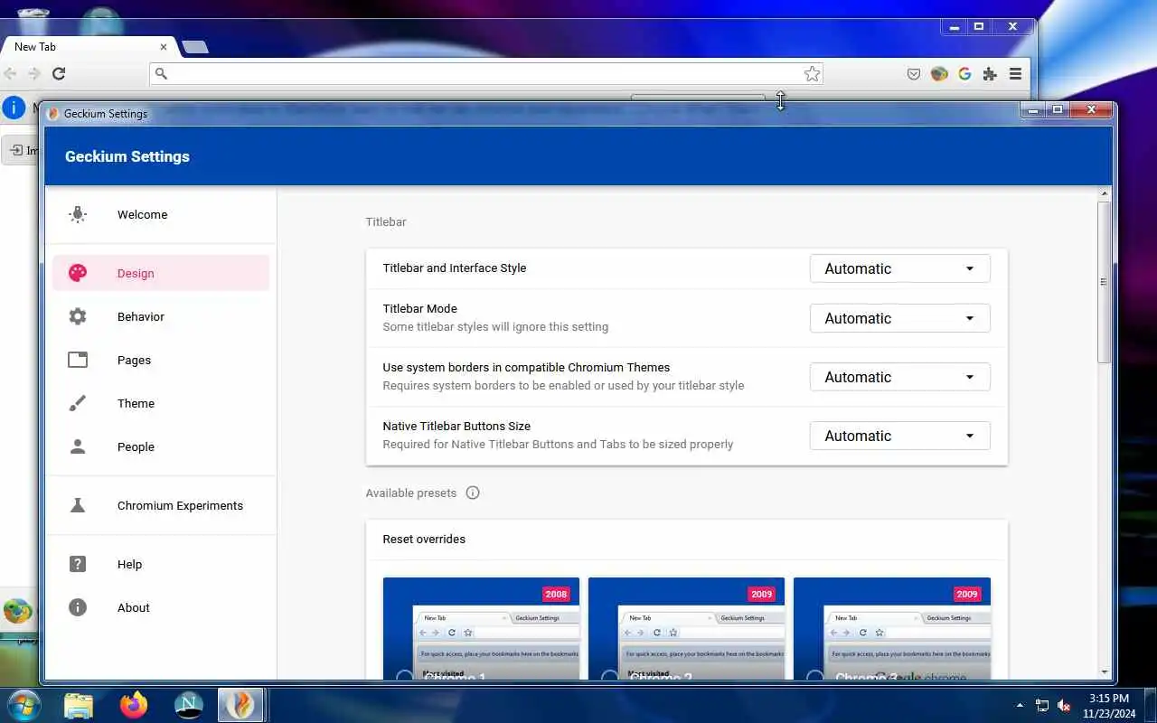
Task: Click the Help question mark icon
Action: click(x=78, y=564)
